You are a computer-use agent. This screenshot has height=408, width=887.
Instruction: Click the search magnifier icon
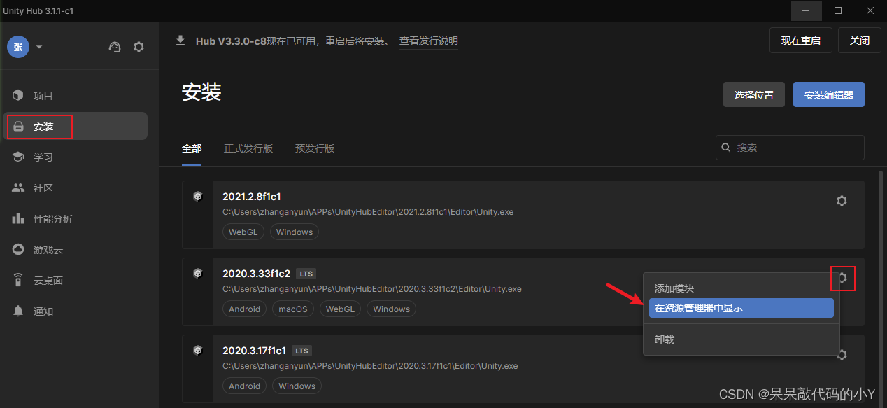727,148
